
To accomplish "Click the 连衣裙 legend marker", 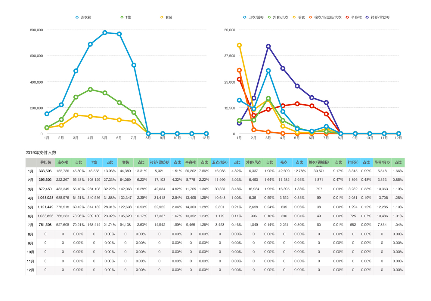I will [77, 17].
